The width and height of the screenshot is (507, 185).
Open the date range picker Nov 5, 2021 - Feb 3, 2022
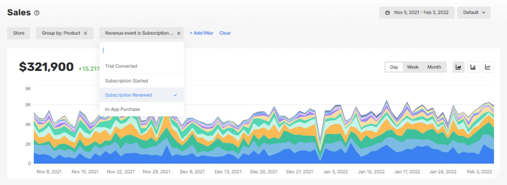pos(417,12)
